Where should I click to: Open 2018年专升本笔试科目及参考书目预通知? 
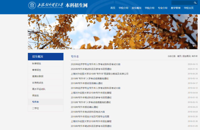[x=91, y=126]
